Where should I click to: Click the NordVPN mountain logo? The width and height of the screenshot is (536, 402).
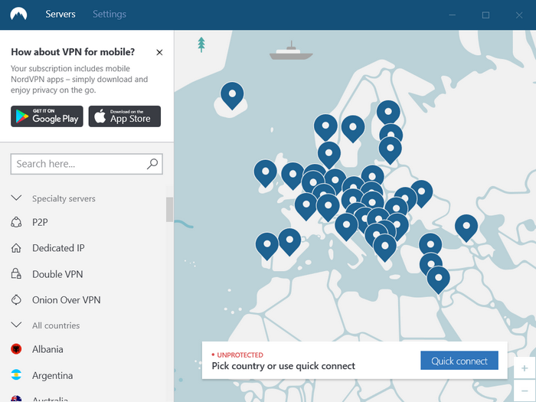[18, 14]
